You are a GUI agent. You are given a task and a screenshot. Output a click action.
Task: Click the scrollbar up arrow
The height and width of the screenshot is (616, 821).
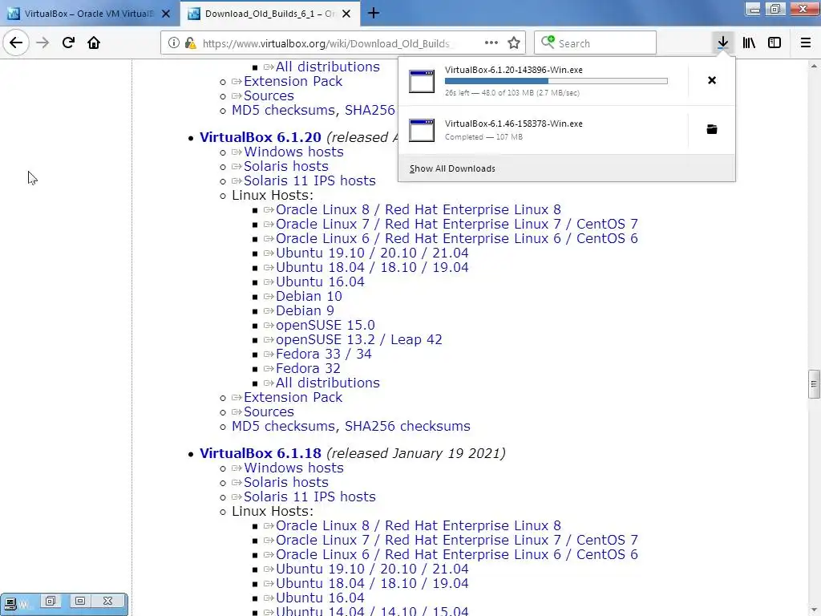point(814,66)
